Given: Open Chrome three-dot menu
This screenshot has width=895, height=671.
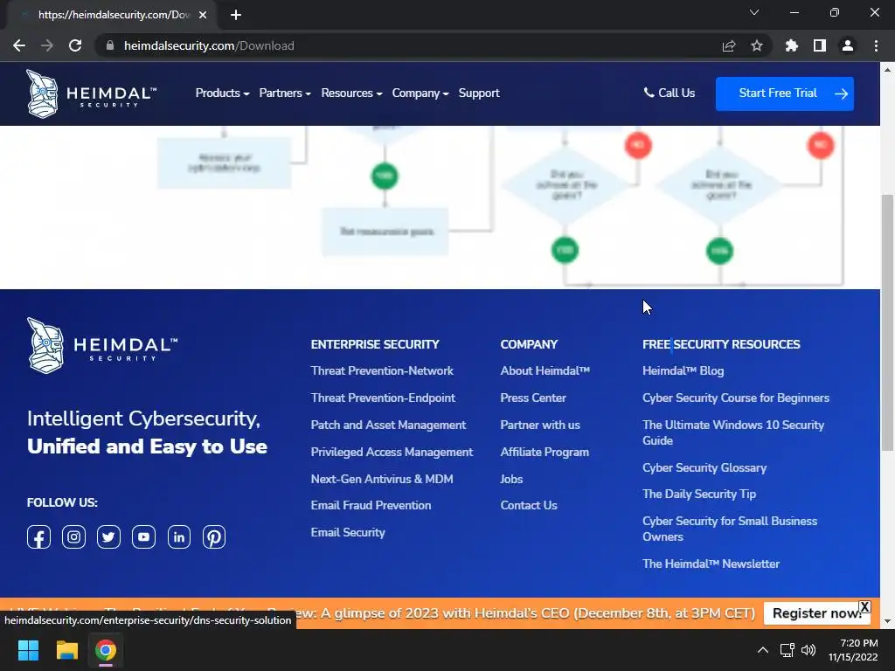Looking at the screenshot, I should (x=876, y=45).
